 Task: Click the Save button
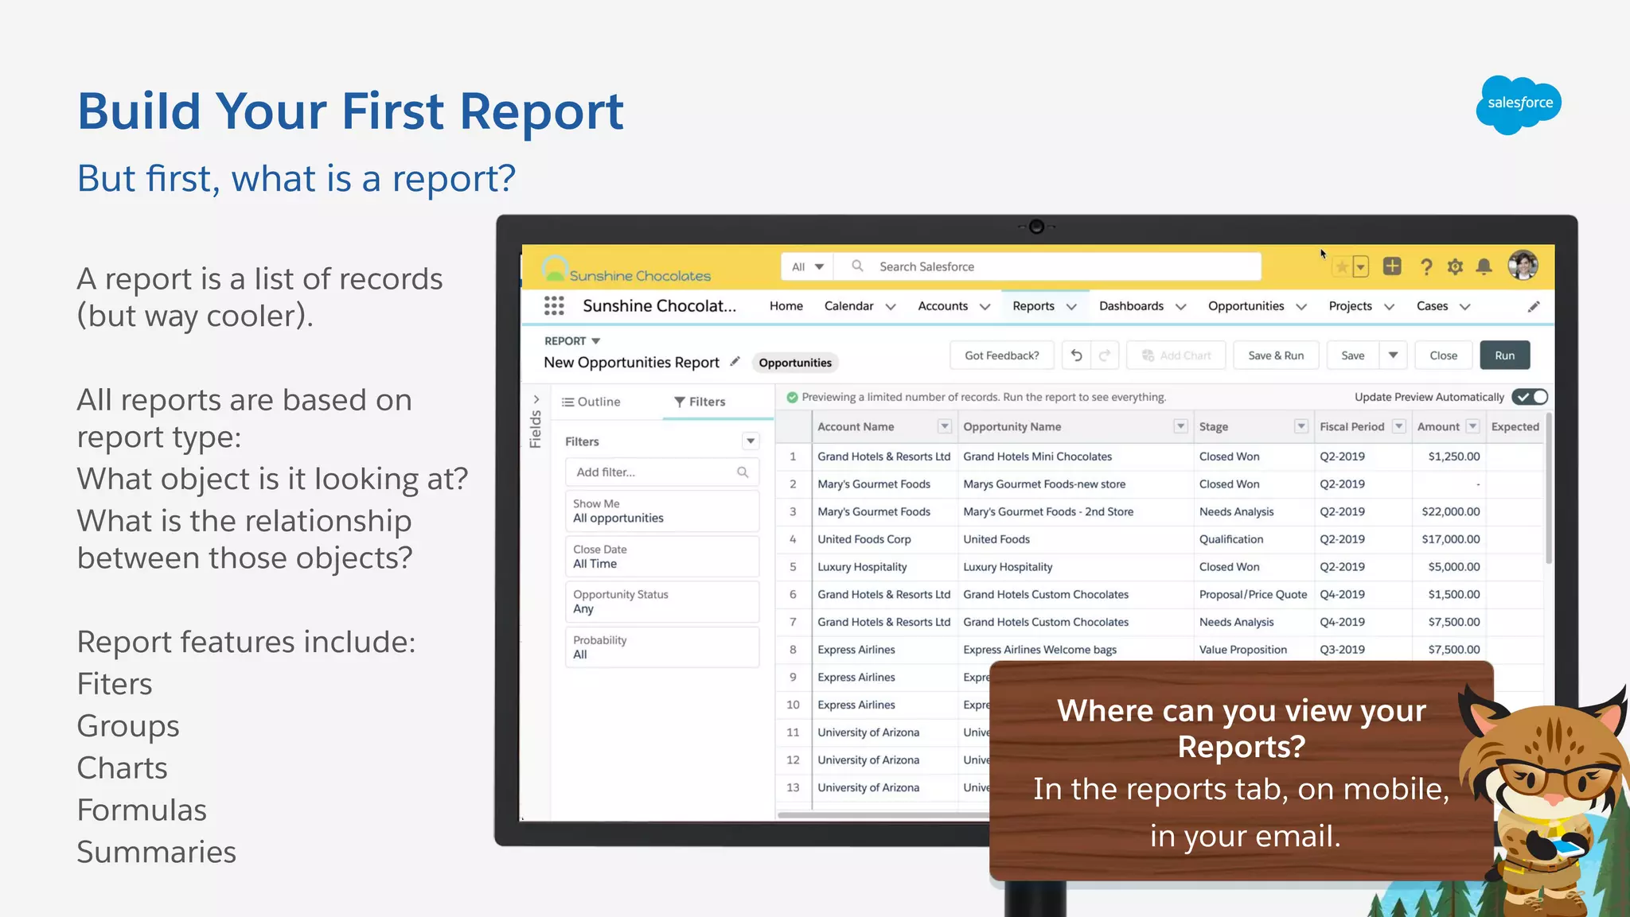point(1353,356)
